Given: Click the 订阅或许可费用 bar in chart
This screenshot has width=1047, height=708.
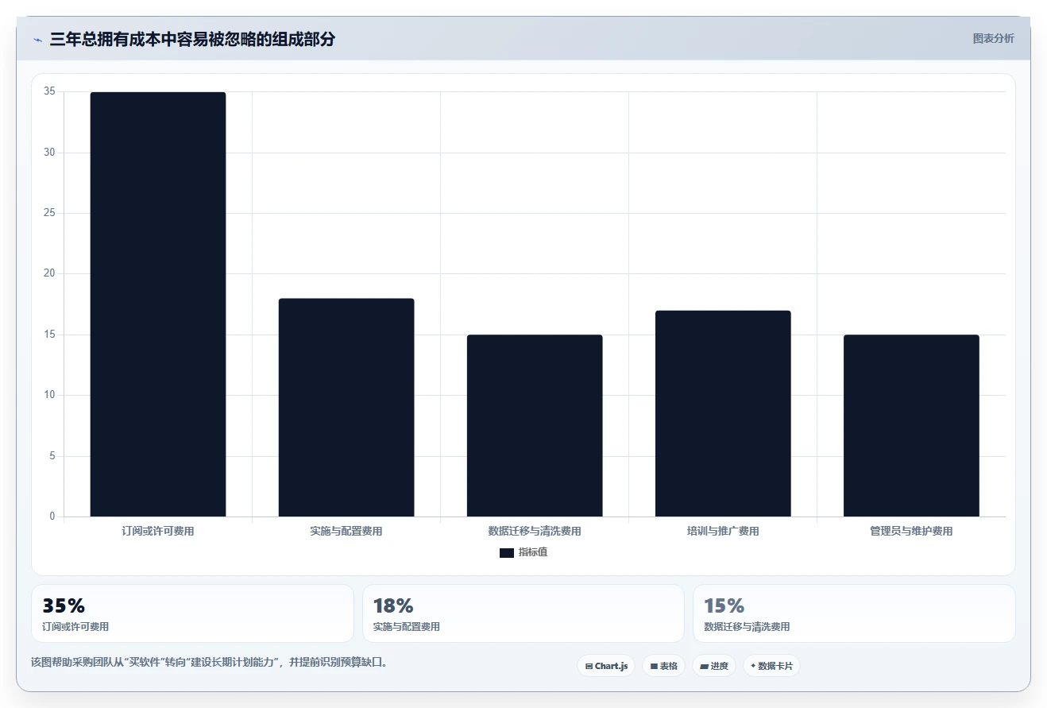Looking at the screenshot, I should point(158,304).
